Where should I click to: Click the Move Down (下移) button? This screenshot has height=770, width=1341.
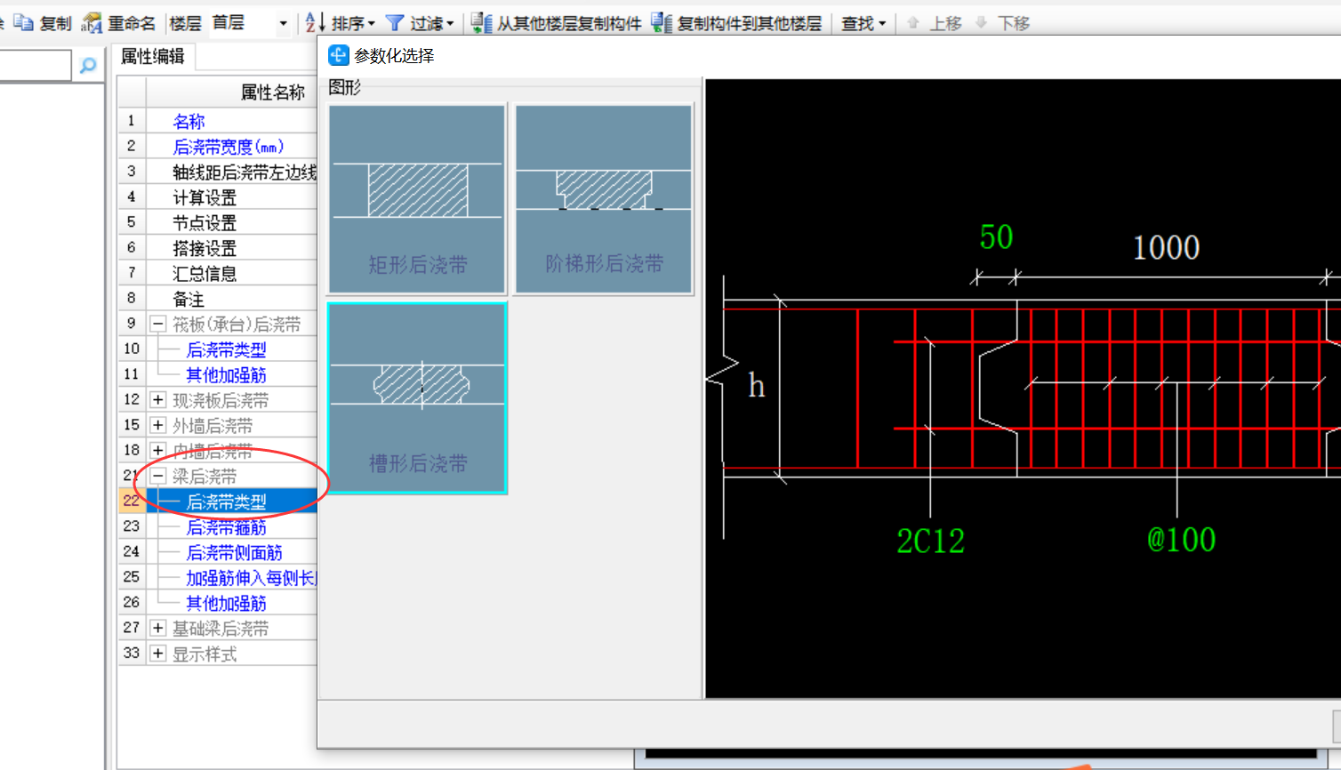(x=1002, y=23)
